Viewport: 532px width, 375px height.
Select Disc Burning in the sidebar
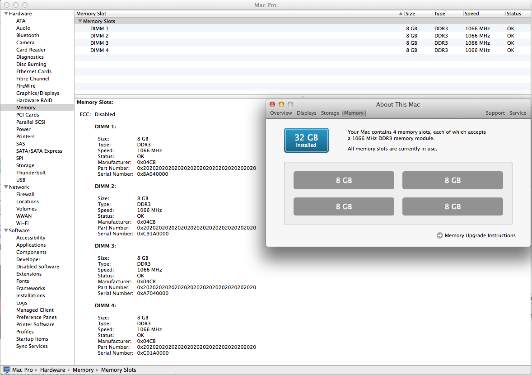(31, 64)
